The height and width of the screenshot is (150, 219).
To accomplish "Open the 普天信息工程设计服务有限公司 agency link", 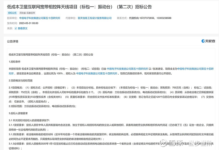I will coord(95,18).
